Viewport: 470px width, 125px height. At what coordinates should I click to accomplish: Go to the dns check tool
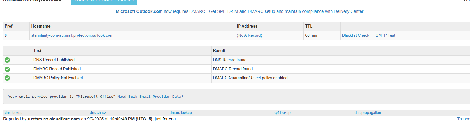(98, 113)
